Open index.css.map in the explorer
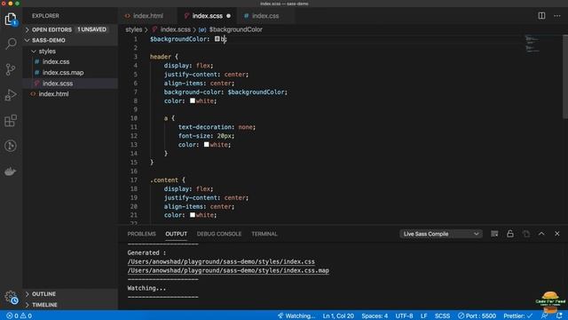Image resolution: width=568 pixels, height=320 pixels. tap(70, 73)
